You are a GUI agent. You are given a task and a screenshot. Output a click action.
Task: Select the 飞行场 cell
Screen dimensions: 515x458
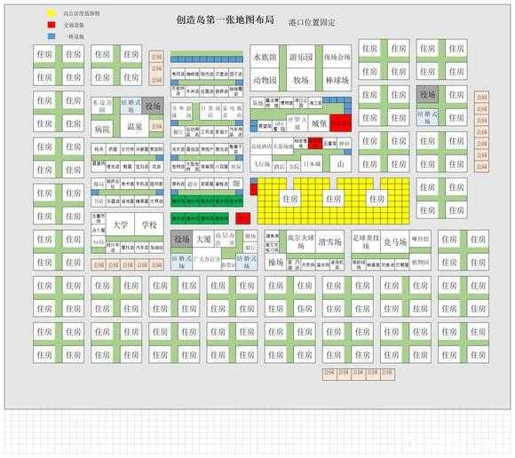pyautogui.click(x=261, y=164)
